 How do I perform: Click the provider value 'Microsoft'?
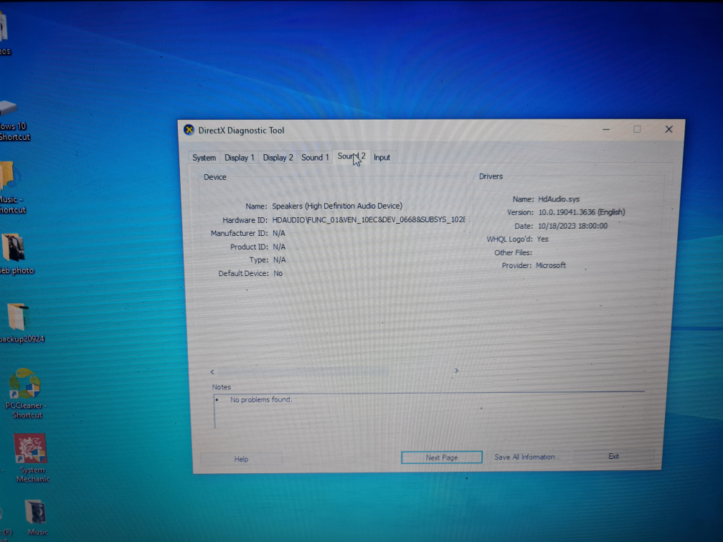[x=551, y=265]
